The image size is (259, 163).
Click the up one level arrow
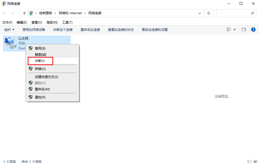coord(24,13)
